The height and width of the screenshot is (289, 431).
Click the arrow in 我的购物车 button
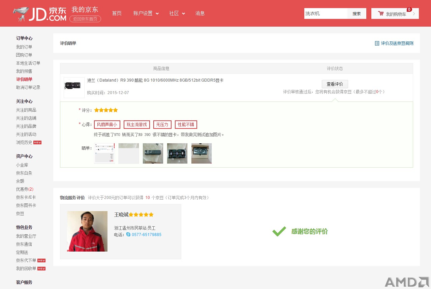(x=414, y=13)
